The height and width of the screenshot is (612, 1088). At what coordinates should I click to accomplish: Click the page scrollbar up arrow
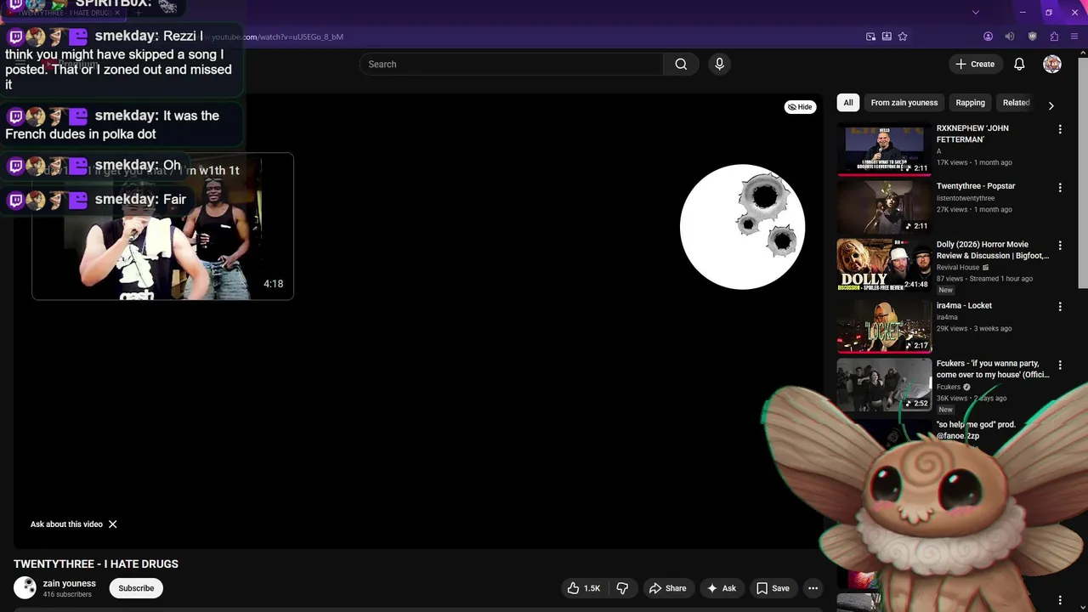tap(1083, 53)
